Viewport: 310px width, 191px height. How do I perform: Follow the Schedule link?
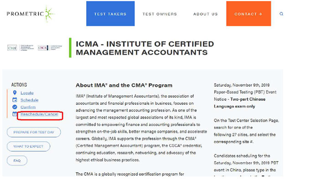pos(30,100)
